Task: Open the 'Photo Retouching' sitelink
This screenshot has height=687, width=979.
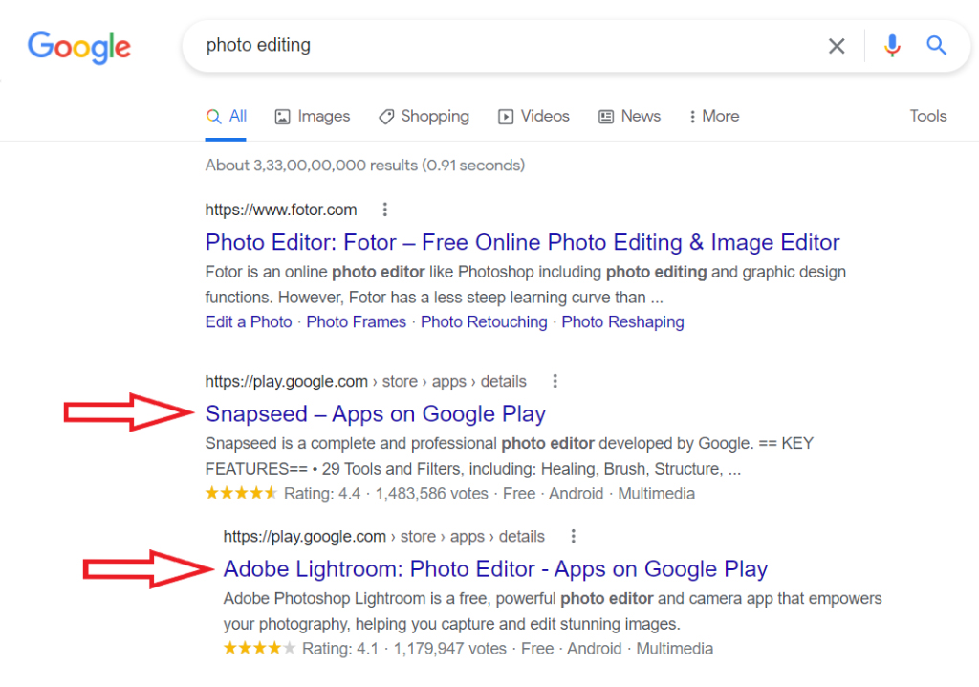Action: pyautogui.click(x=484, y=321)
